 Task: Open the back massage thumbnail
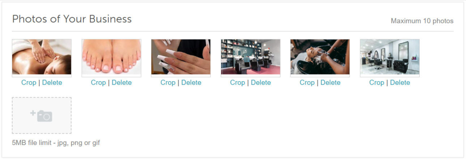(42, 57)
